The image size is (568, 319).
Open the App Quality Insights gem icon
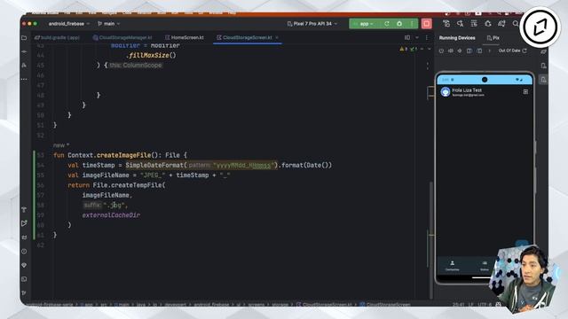(24, 265)
